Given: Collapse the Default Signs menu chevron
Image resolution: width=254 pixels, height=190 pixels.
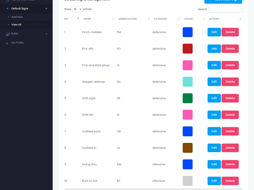Looking at the screenshot, I should [46, 9].
